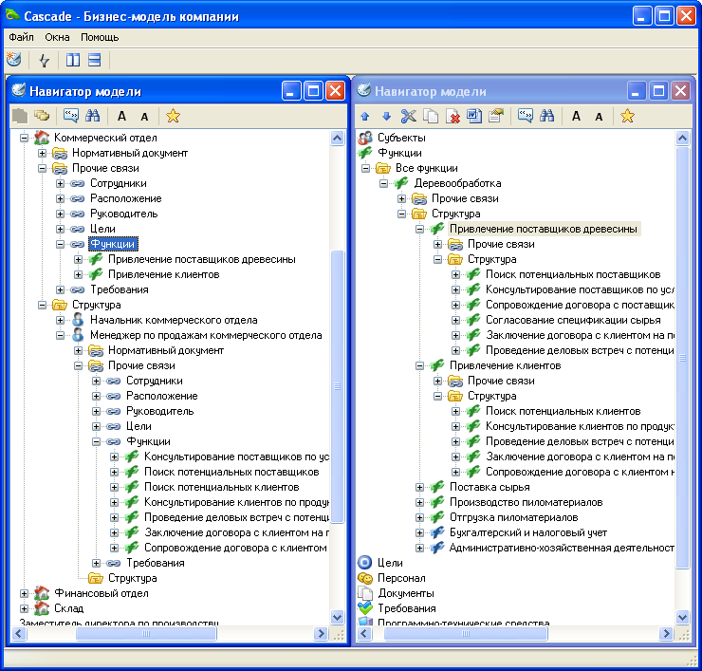Collapse the selected Функции node in left tree
This screenshot has height=671, width=702.
click(60, 244)
